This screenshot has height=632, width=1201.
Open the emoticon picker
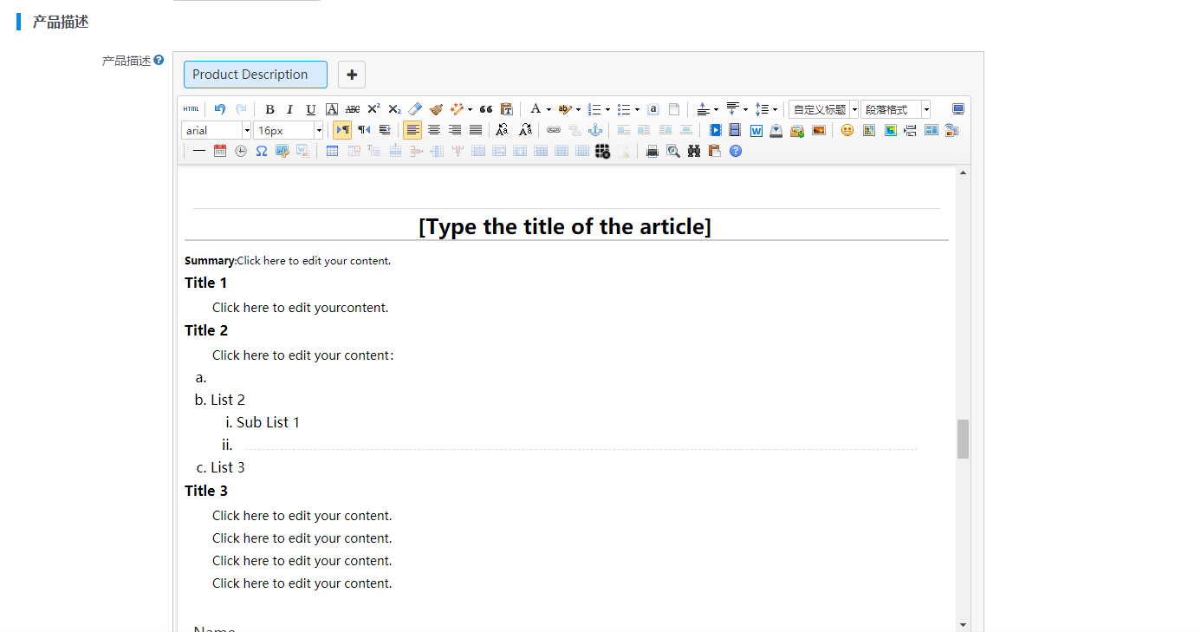(847, 130)
